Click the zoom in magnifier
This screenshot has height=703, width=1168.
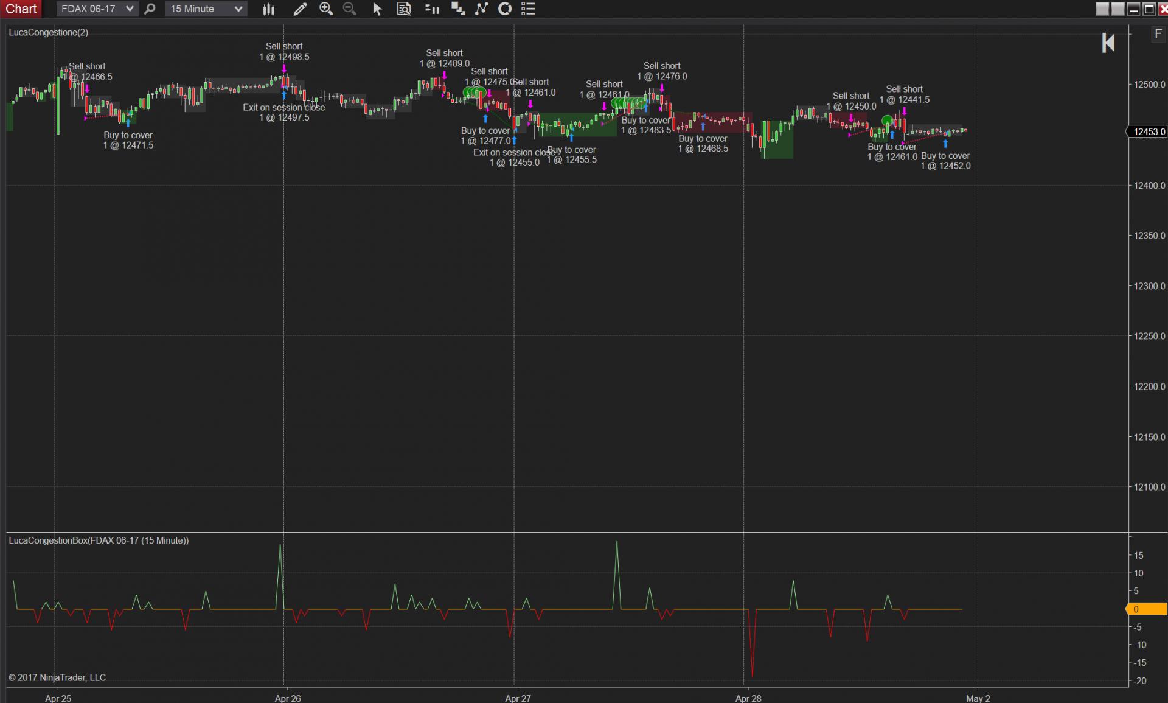326,9
